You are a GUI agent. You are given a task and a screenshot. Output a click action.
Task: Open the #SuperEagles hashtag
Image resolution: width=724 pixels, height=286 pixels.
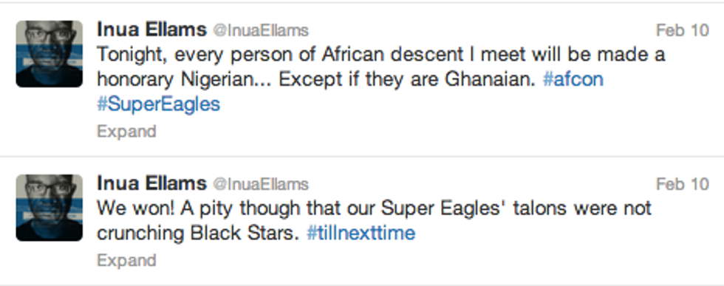pos(158,104)
